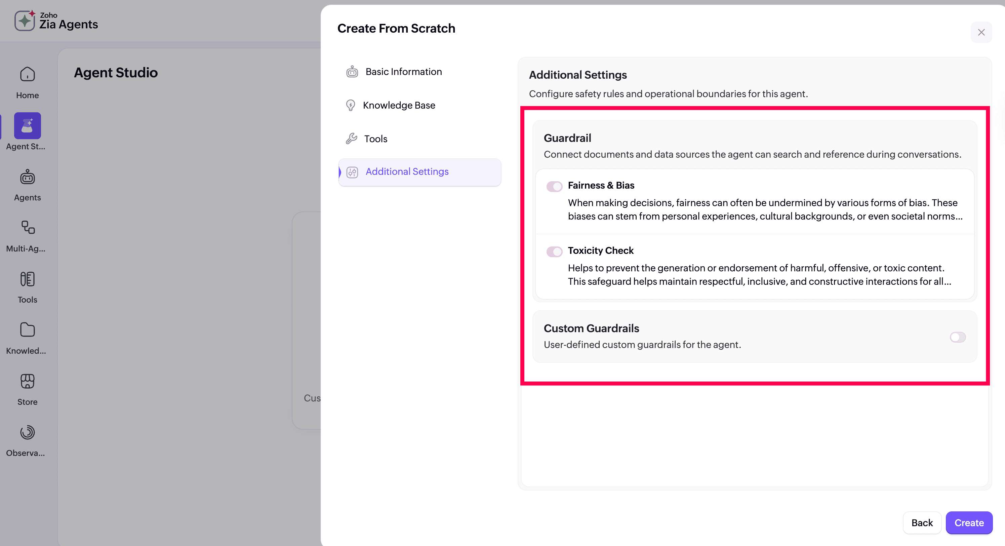Open the Home sidebar icon

pyautogui.click(x=27, y=74)
